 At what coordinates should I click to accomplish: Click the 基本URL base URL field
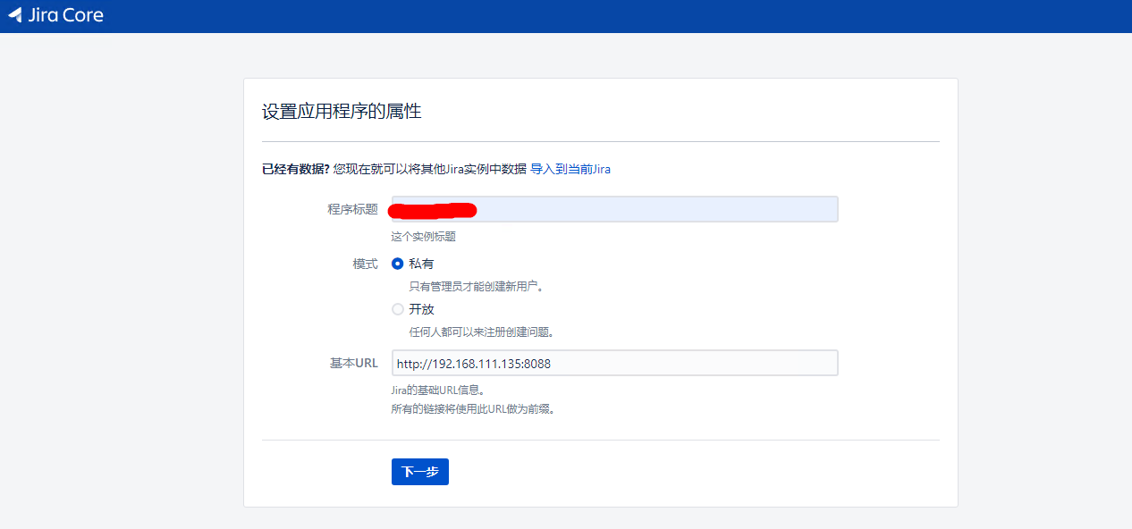click(614, 363)
